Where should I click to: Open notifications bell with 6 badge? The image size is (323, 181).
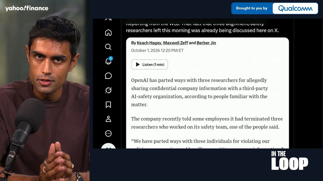(x=108, y=61)
